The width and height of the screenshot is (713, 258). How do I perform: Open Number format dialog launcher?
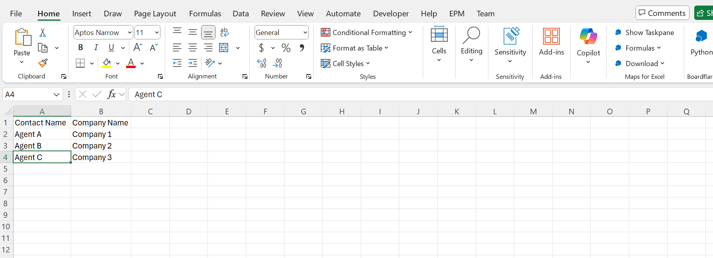coord(309,76)
